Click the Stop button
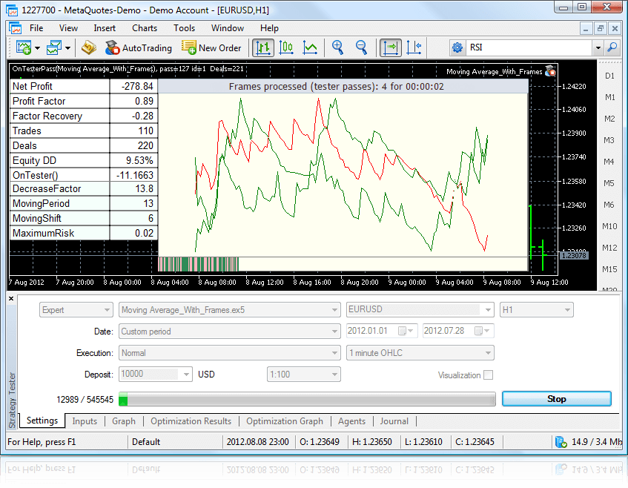628x488 pixels. point(556,399)
